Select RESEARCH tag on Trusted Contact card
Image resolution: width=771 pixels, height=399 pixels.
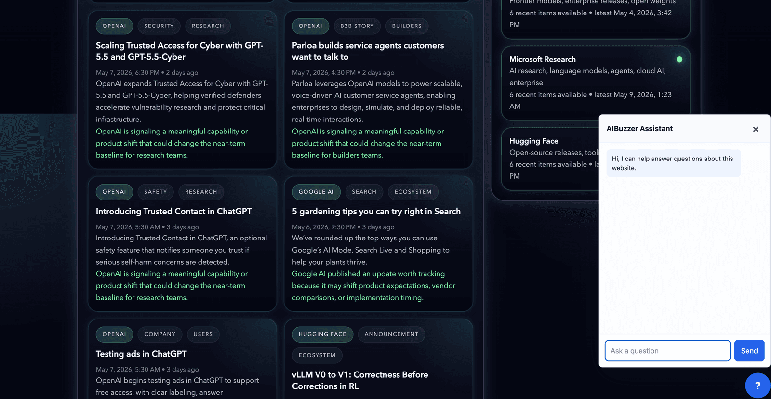[x=201, y=192]
